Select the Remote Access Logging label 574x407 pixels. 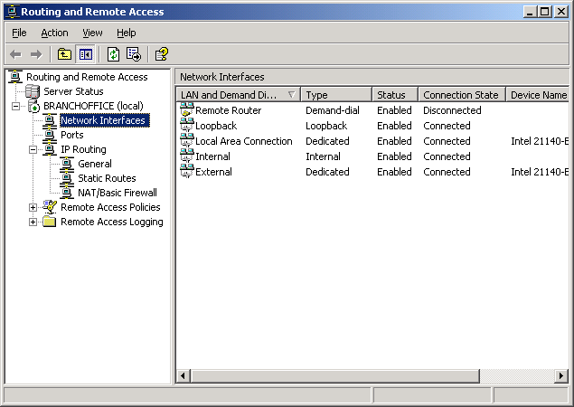coord(112,222)
